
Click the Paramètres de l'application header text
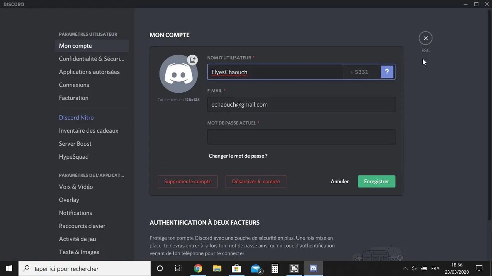[x=91, y=175]
